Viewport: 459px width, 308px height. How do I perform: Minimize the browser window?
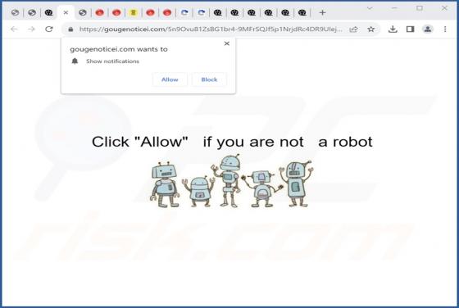(394, 8)
